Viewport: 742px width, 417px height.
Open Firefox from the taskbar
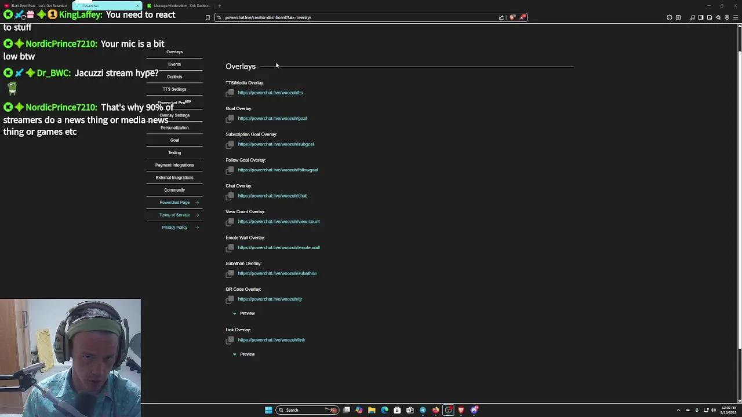435,410
